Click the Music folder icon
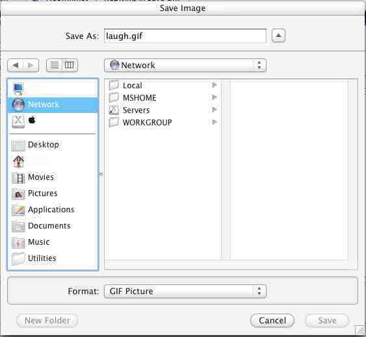 coord(18,242)
